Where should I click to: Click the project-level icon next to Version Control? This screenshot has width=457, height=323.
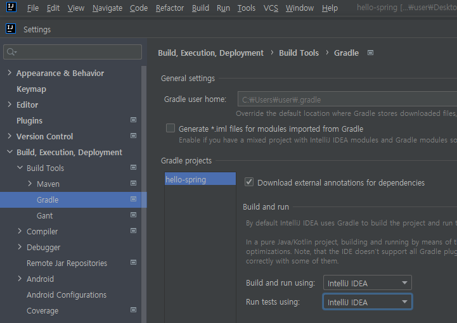click(133, 136)
